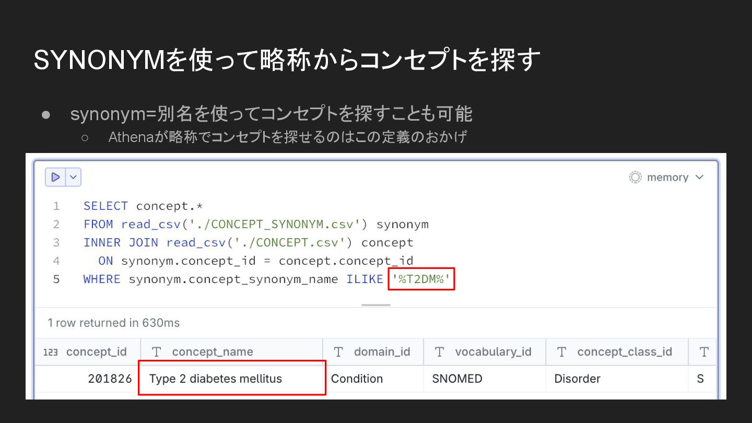Grab the editor-results splitter handle

click(x=376, y=305)
